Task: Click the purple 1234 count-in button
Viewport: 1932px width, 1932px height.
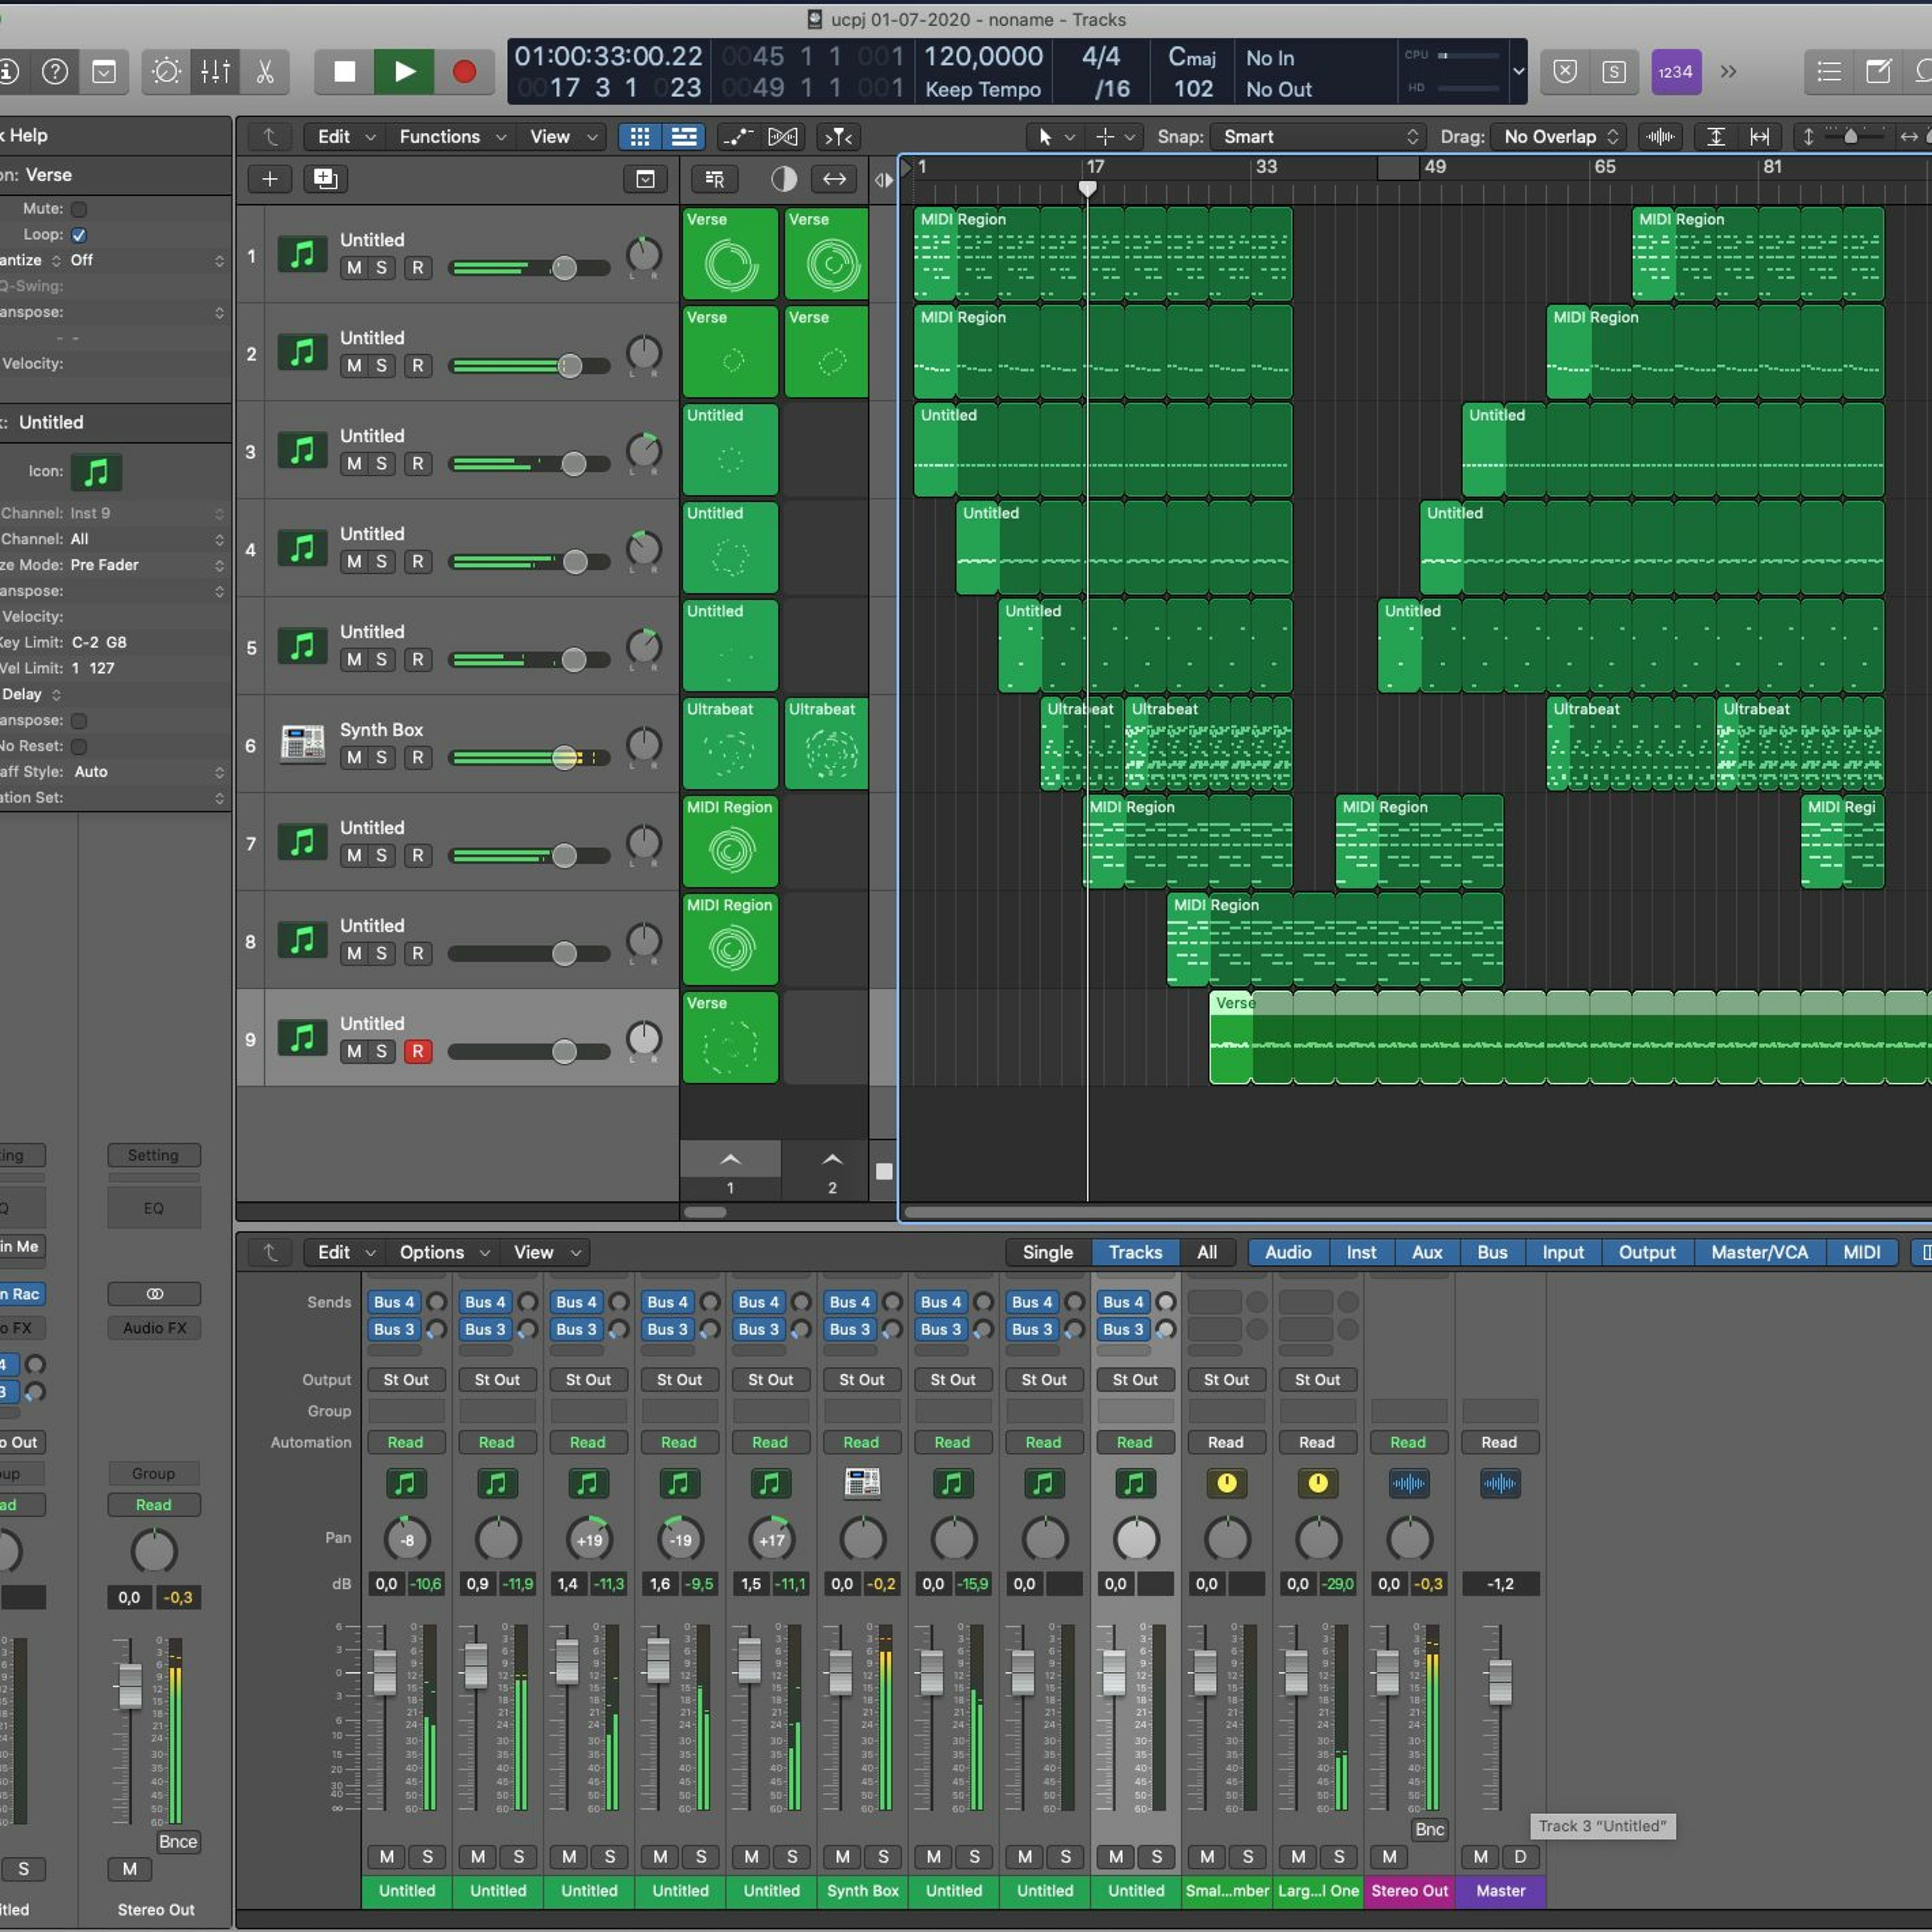Action: tap(1675, 72)
